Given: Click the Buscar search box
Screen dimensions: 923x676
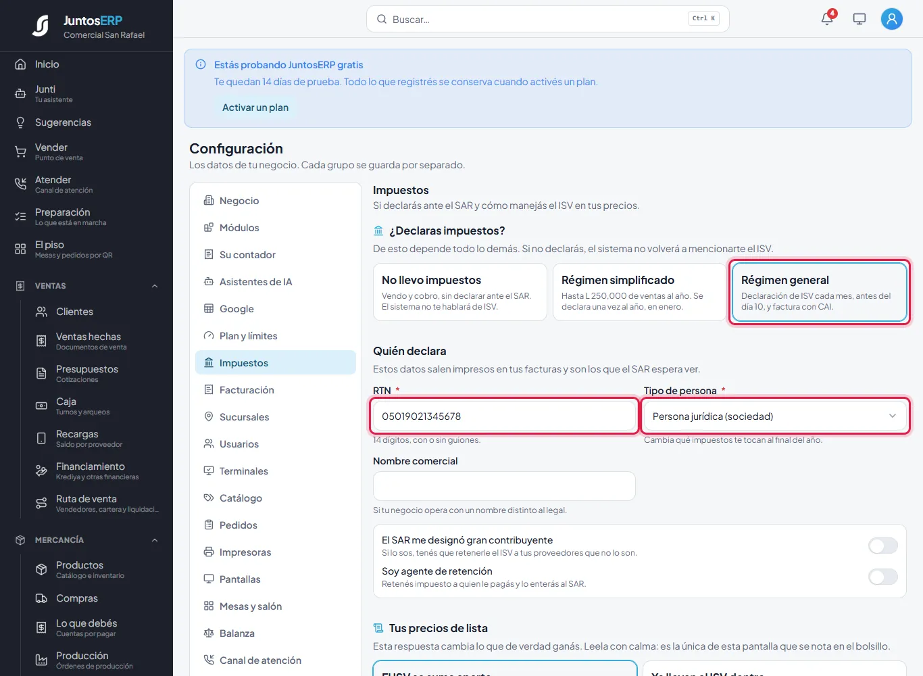Looking at the screenshot, I should pos(548,19).
